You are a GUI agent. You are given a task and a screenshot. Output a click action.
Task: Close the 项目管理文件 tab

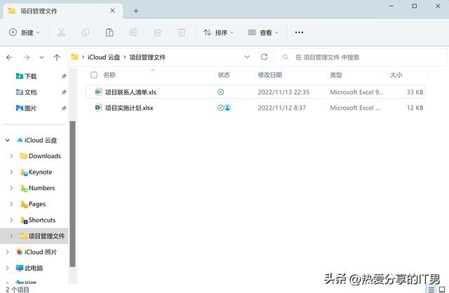[112, 11]
